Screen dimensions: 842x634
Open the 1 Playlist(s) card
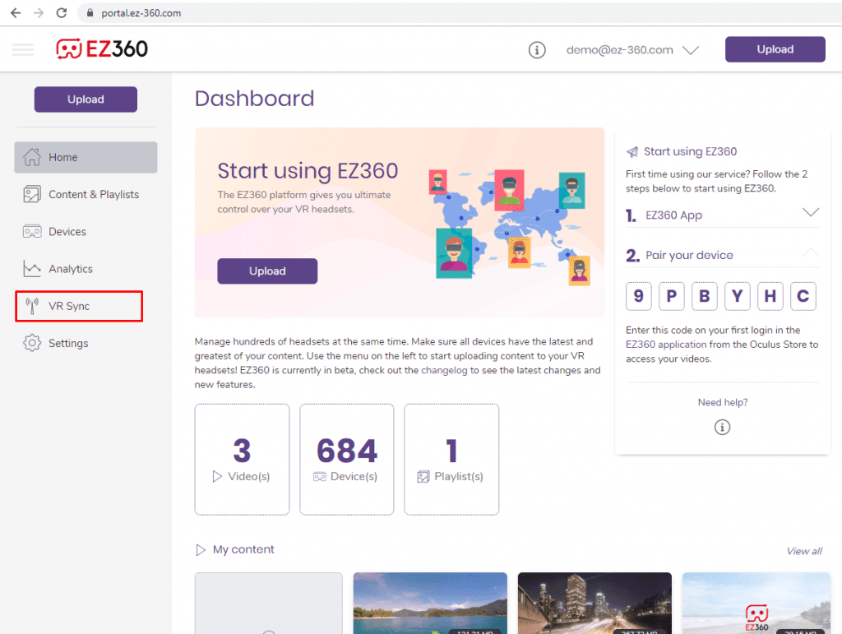tap(451, 460)
